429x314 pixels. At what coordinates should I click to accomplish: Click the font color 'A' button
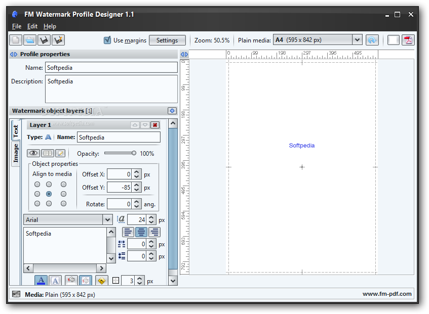click(x=41, y=281)
